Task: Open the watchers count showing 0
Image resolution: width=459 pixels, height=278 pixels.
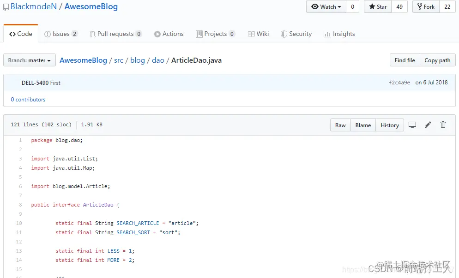Action: (x=352, y=7)
